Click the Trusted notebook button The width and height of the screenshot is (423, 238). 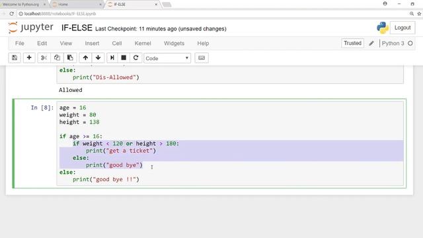click(x=352, y=43)
